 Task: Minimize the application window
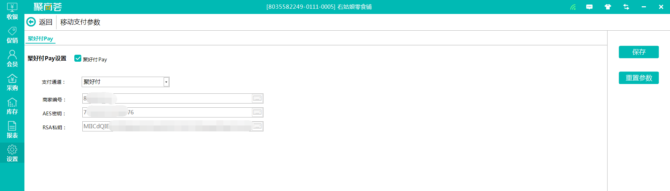(x=643, y=7)
